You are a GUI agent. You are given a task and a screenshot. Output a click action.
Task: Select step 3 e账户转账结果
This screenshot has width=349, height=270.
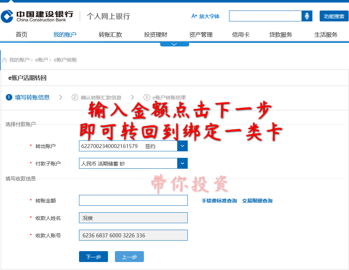pos(165,97)
